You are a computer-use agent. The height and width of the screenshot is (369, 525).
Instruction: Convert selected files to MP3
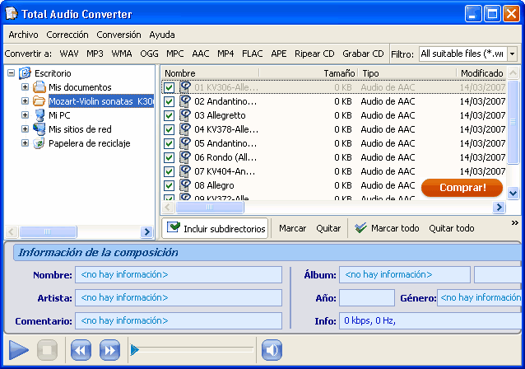(x=95, y=54)
